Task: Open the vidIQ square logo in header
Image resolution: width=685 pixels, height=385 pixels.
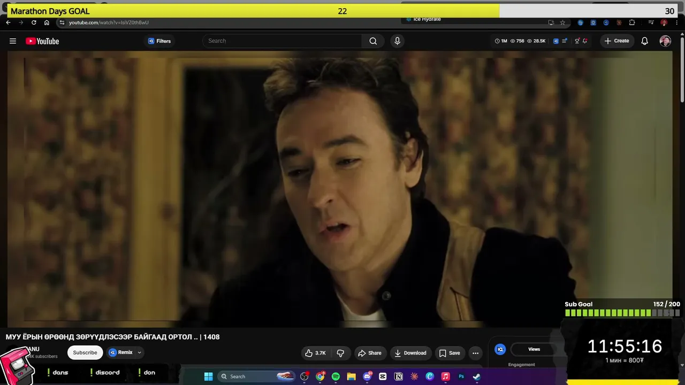Action: click(x=556, y=41)
